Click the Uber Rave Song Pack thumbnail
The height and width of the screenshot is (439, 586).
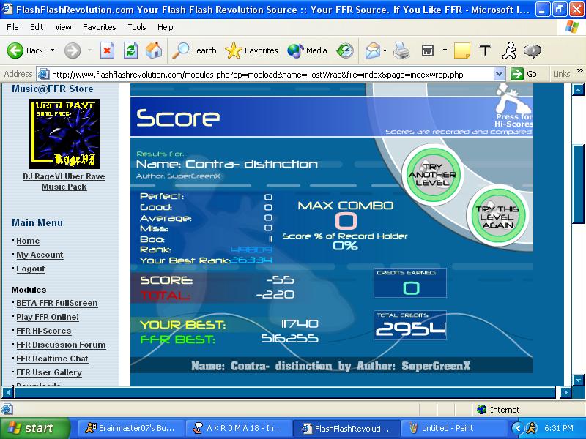pos(64,134)
